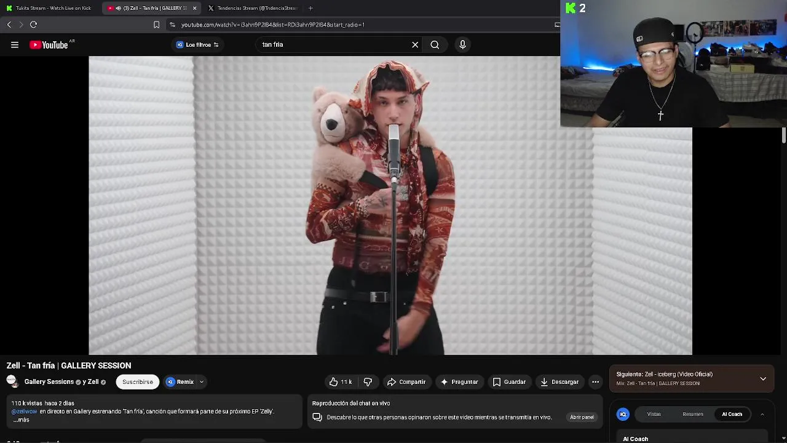Screen dimensions: 787x443
Task: Subscribe with the Suscribirse button
Action: point(138,382)
